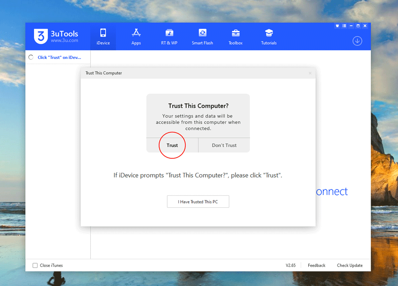Click Don't Trust in the illustrated prompt
Viewport: 398px width, 286px height.
[224, 145]
